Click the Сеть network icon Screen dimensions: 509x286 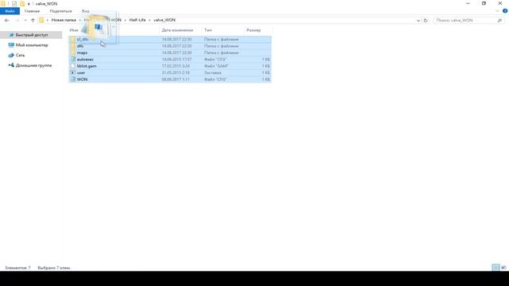tap(11, 55)
